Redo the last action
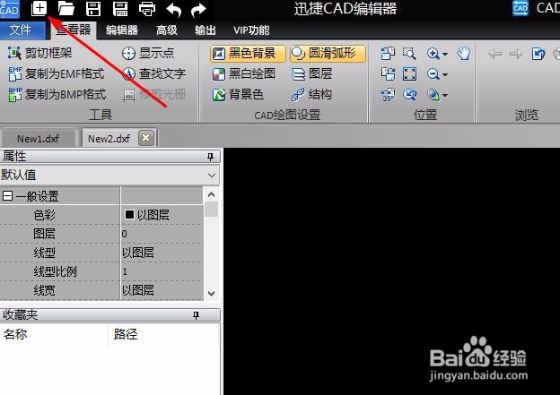Image resolution: width=560 pixels, height=395 pixels. pos(198,9)
